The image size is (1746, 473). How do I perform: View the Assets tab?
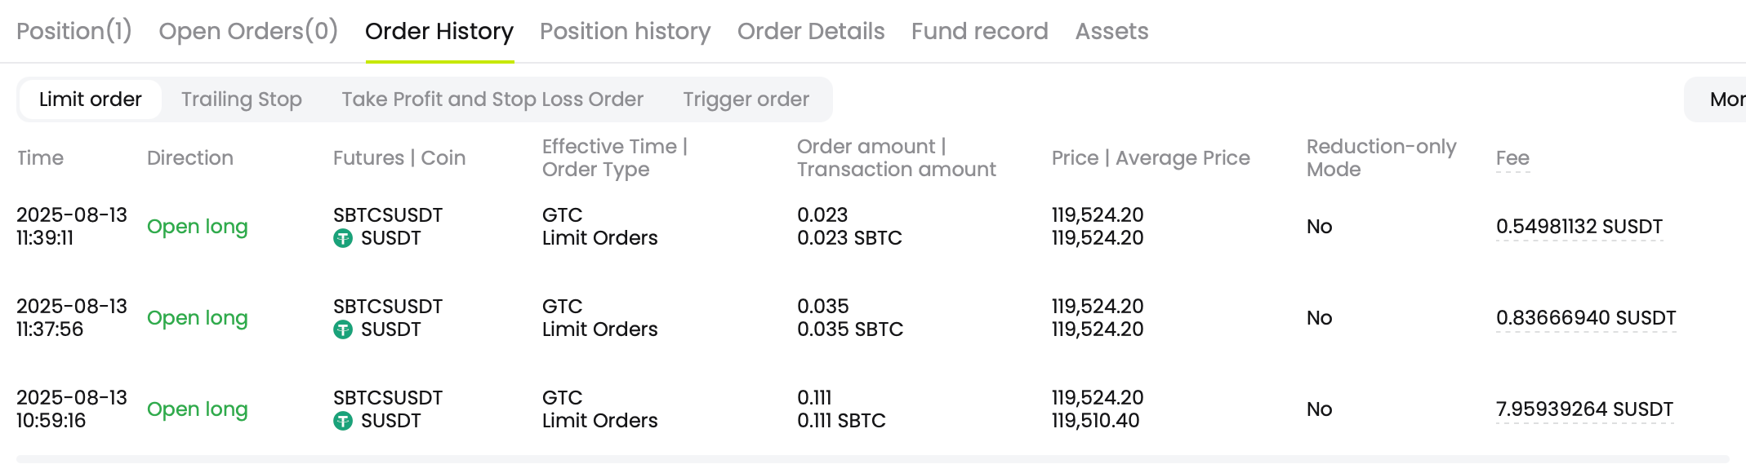1111,31
